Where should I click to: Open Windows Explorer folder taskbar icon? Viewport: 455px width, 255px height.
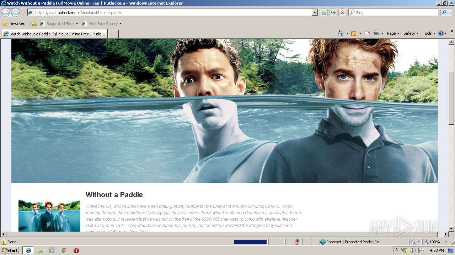point(40,250)
